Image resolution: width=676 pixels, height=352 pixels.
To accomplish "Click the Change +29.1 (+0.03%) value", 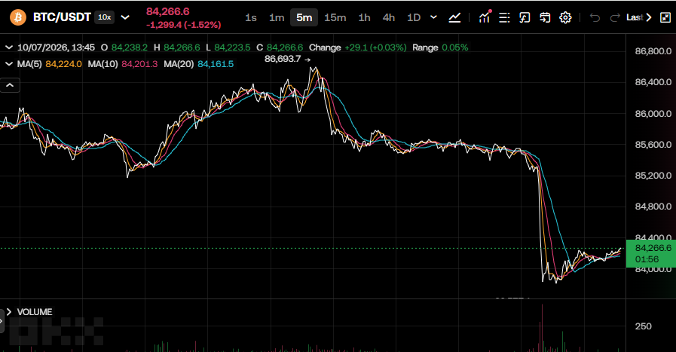I will point(375,47).
